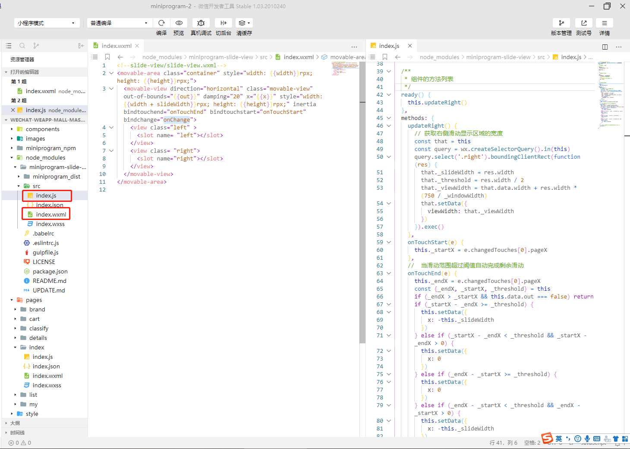This screenshot has width=630, height=449.
Task: Click the right editor code minimap
Action: 610,95
